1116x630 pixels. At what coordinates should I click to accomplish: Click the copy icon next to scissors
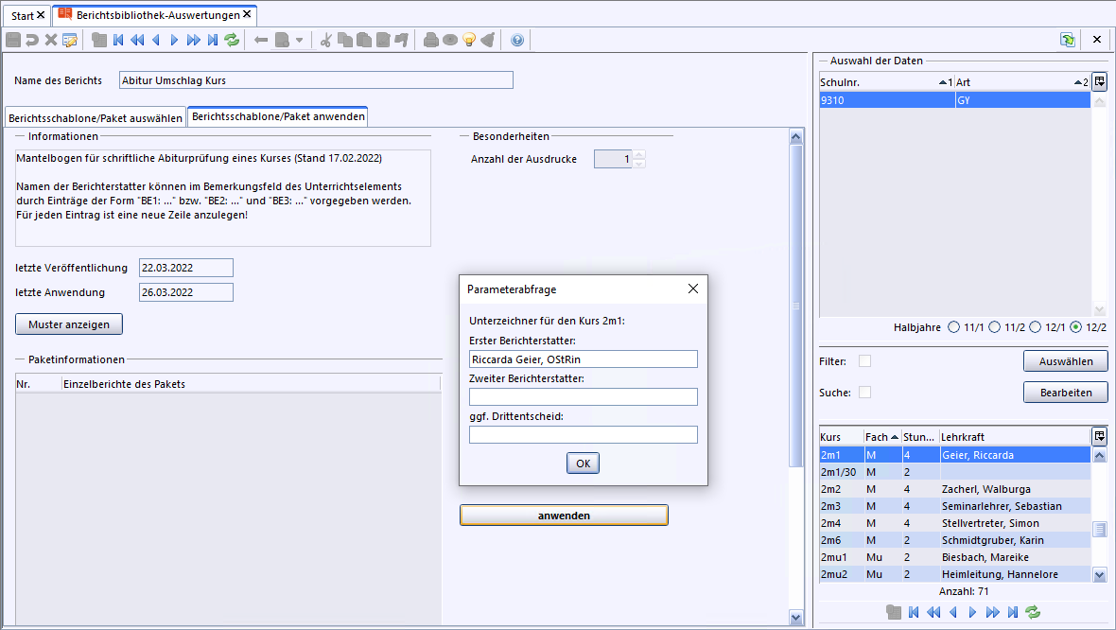345,40
